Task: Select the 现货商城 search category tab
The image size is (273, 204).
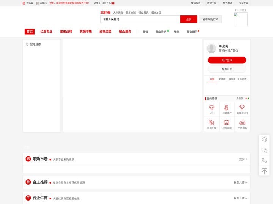Action: [x=131, y=13]
